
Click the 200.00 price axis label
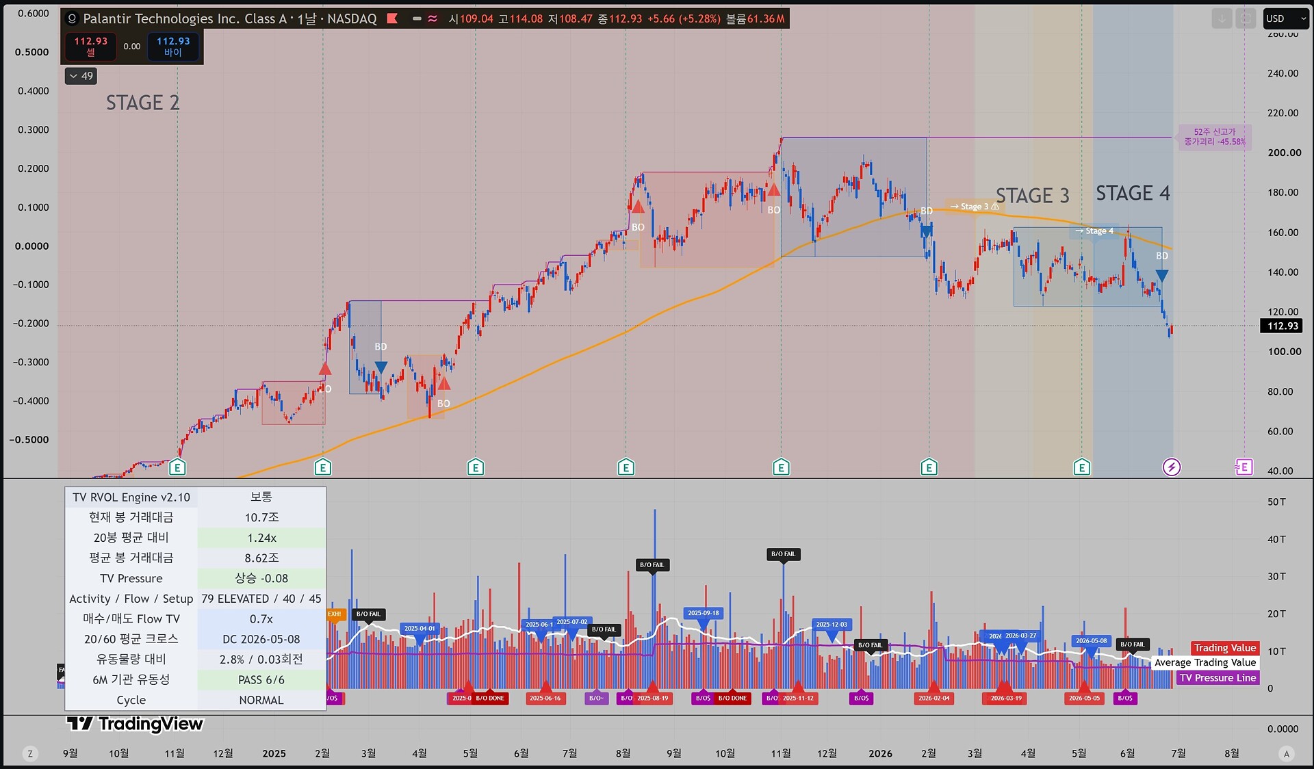point(1284,153)
